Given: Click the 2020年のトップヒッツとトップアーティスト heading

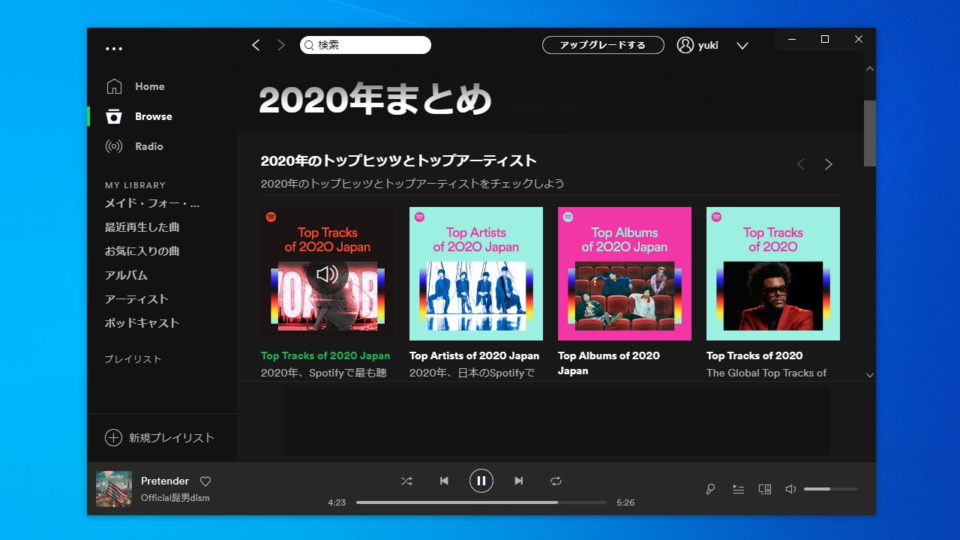Looking at the screenshot, I should tap(399, 160).
